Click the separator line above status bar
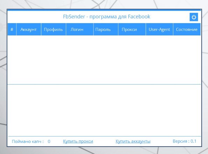The image size is (208, 154). pos(105,136)
